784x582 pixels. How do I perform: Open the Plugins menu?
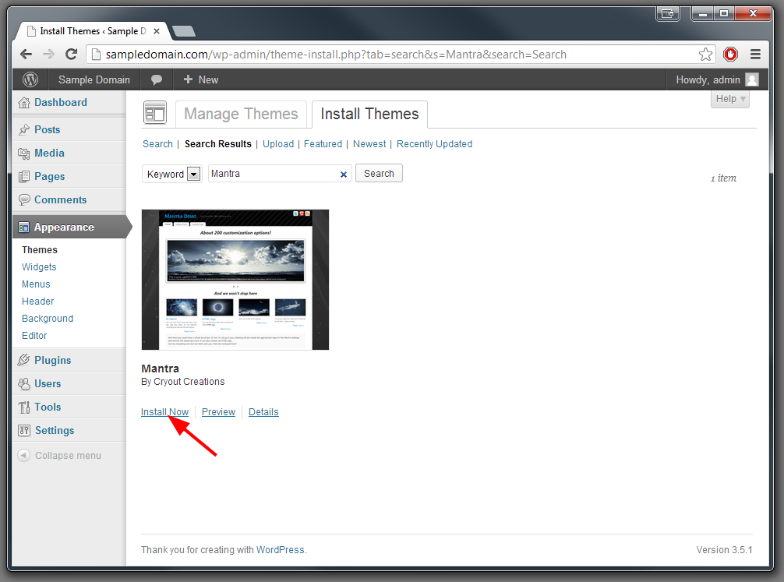click(69, 360)
